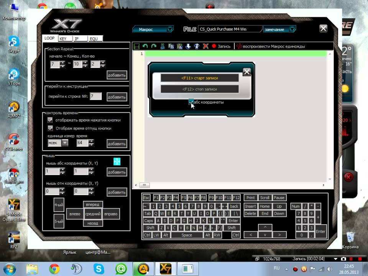The width and height of the screenshot is (368, 276).
Task: Open Корзина recycle bin
Action: pos(350,240)
